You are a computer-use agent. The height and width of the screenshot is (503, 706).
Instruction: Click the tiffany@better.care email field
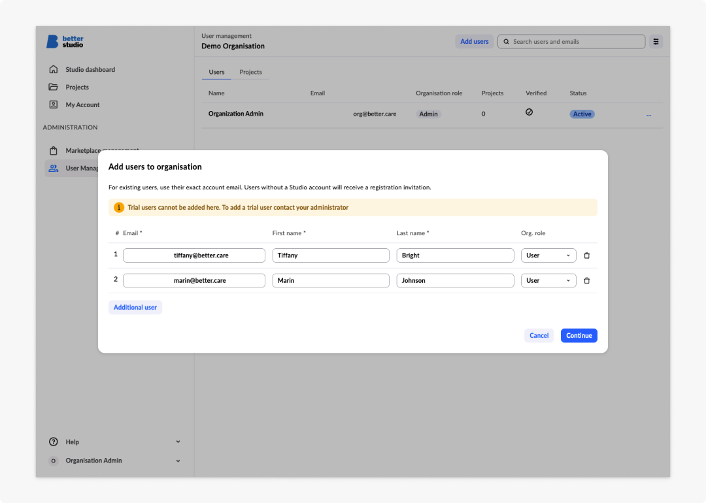(x=194, y=255)
